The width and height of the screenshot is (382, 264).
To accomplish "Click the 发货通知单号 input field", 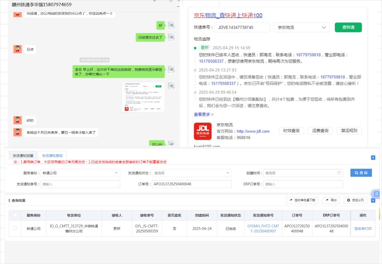I will click(x=80, y=184).
